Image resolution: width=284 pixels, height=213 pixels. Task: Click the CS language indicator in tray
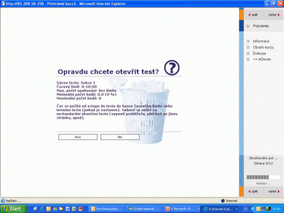pyautogui.click(x=246, y=209)
